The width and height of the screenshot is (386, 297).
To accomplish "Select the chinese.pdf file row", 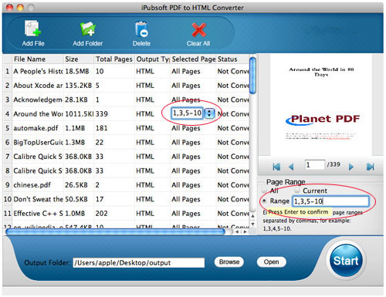I will pos(126,185).
